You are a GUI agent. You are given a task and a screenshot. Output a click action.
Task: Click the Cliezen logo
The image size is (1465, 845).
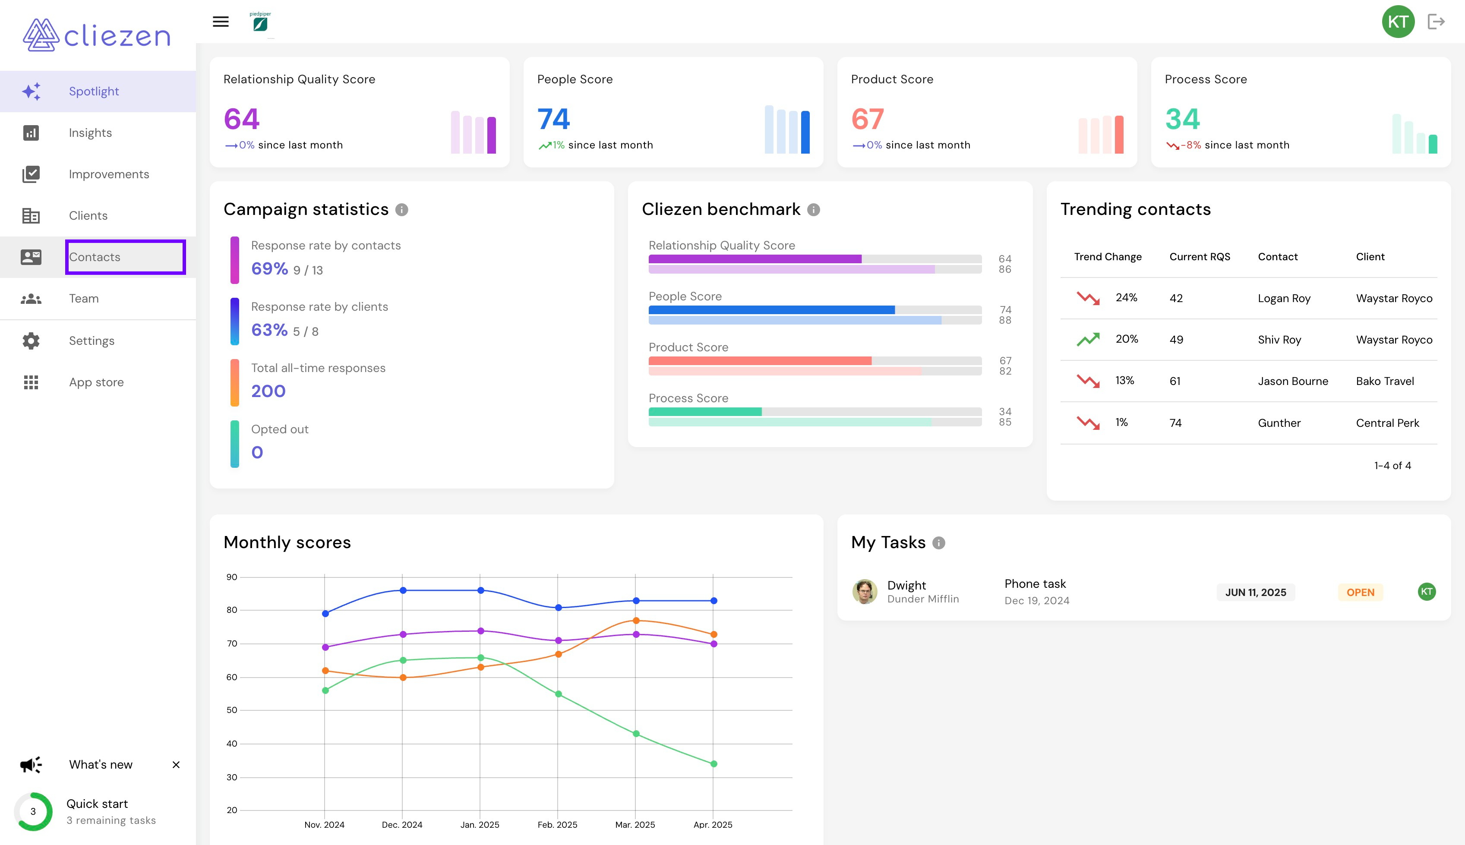coord(96,35)
